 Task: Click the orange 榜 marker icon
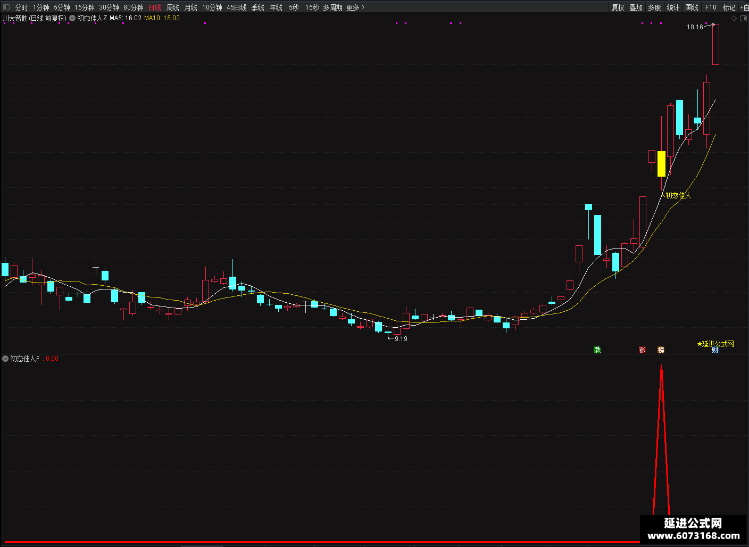coord(661,350)
